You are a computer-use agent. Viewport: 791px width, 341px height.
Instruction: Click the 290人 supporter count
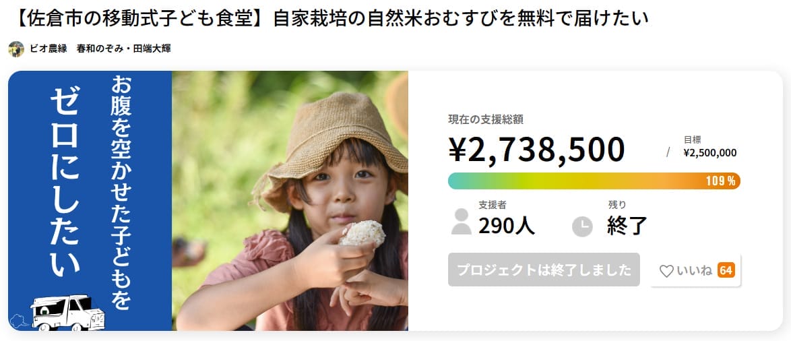coord(507,226)
